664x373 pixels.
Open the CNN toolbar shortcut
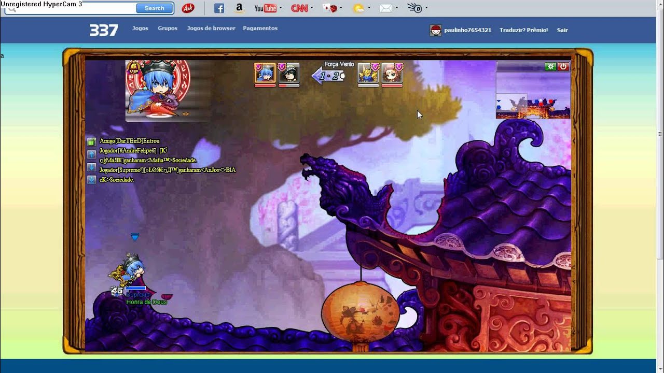click(299, 8)
